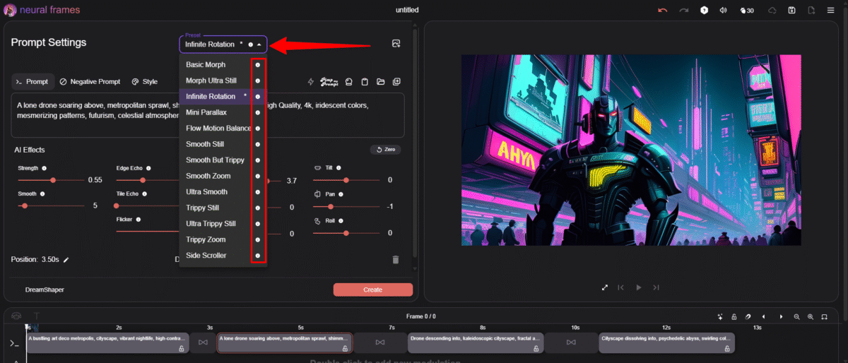Screen dimensions: 848x363
Task: Save project with floppy disk icon
Action: (791, 11)
